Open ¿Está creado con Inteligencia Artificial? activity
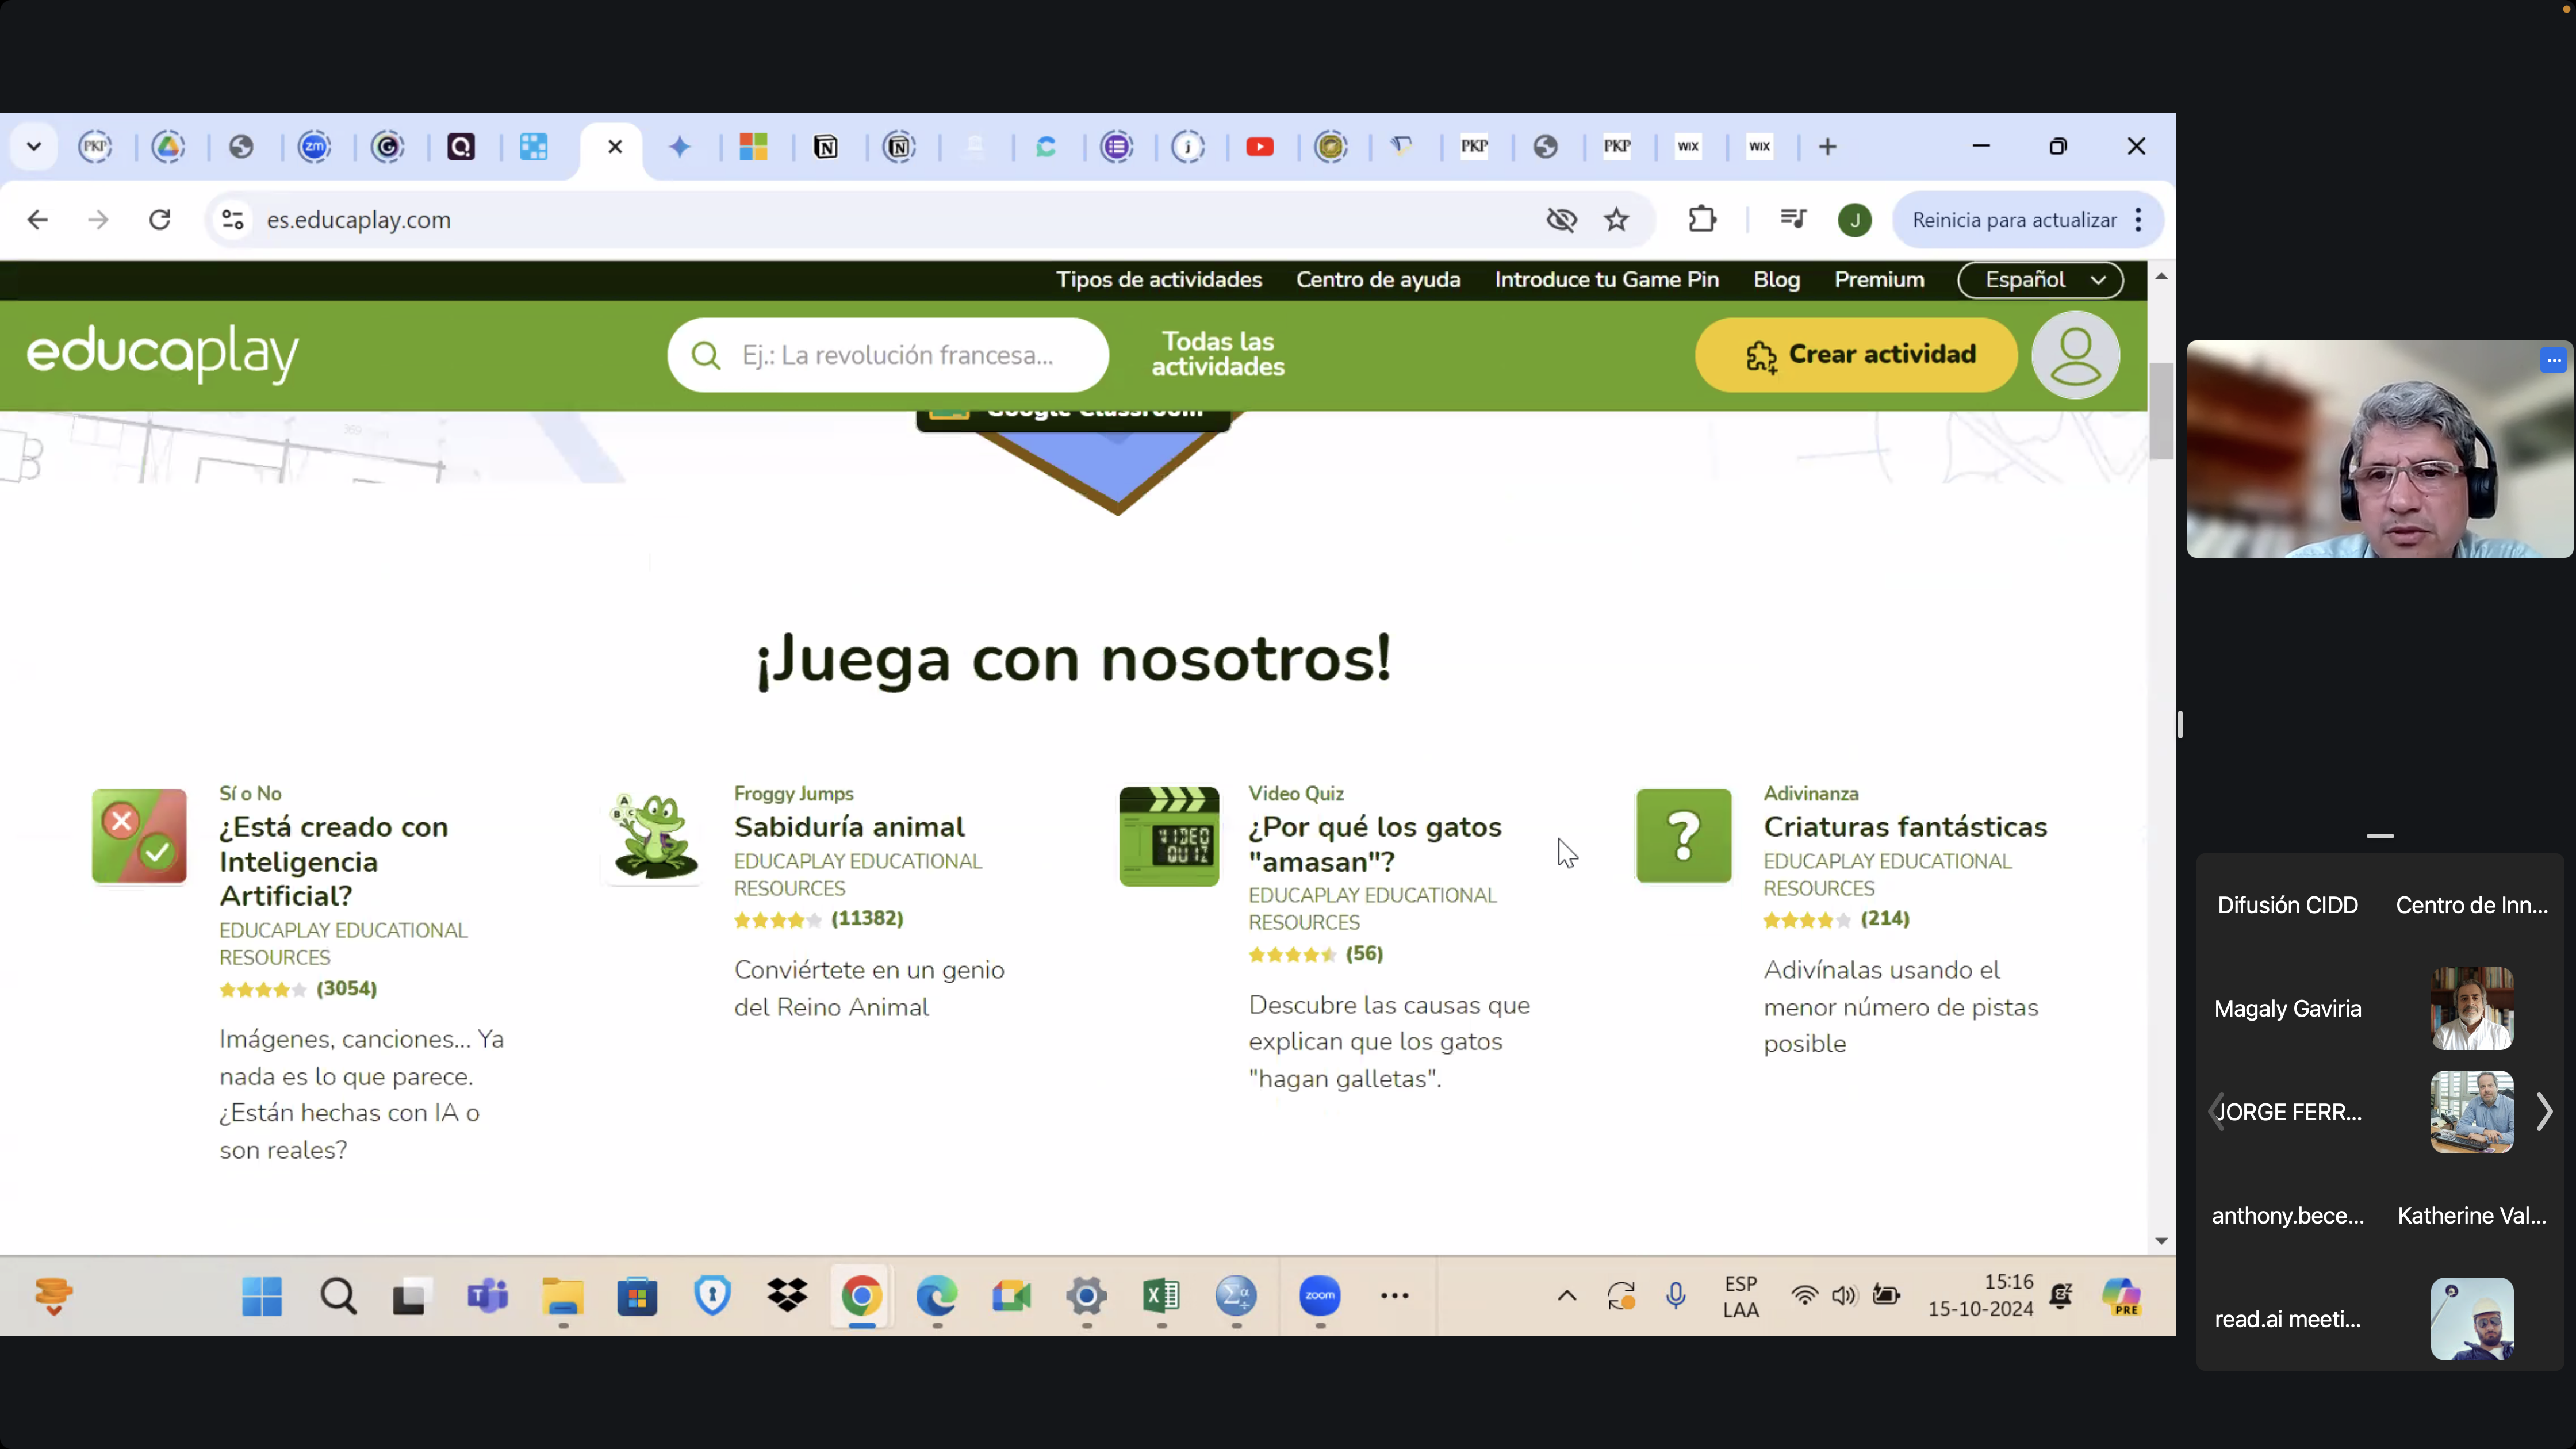Screen dimensions: 2576x1449 tap(334, 861)
